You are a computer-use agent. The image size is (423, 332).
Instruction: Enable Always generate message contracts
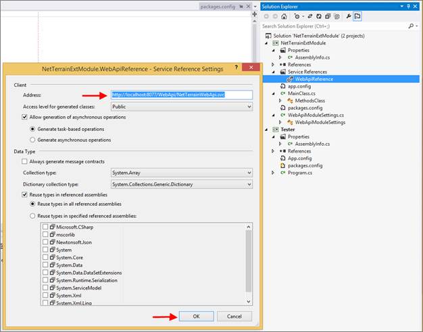click(24, 161)
